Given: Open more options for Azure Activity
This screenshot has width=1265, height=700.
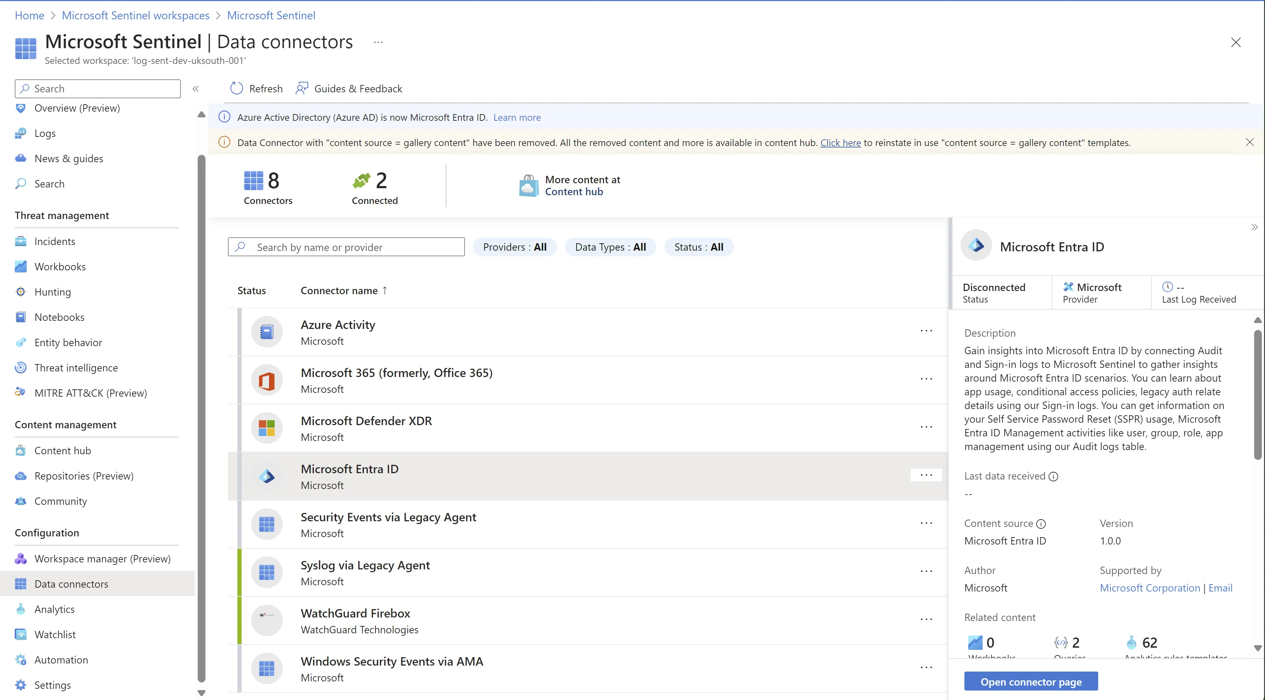Looking at the screenshot, I should [x=926, y=331].
